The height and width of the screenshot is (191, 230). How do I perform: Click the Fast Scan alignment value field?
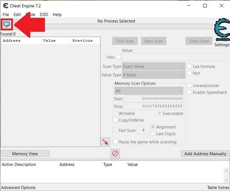[143, 130]
